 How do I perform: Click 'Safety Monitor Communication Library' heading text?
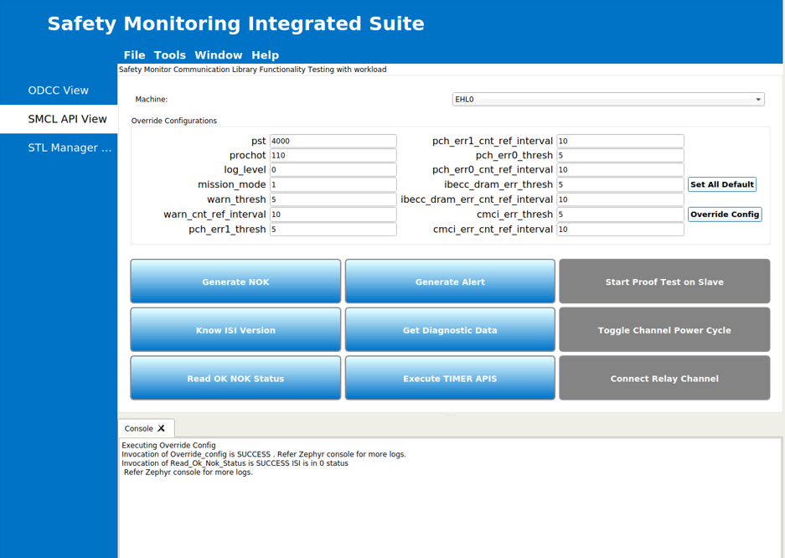click(x=252, y=69)
